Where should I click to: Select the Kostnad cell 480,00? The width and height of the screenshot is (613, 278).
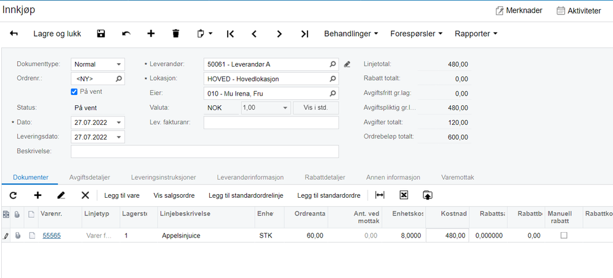point(447,236)
